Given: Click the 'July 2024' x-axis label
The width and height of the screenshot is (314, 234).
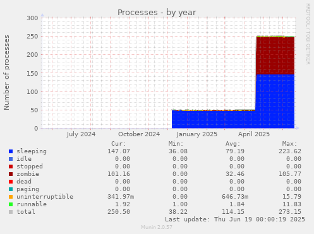Looking at the screenshot, I should (81, 134).
